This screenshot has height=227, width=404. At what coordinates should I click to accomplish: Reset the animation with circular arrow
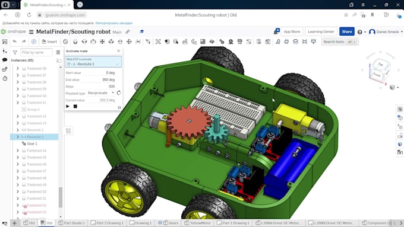point(119,93)
